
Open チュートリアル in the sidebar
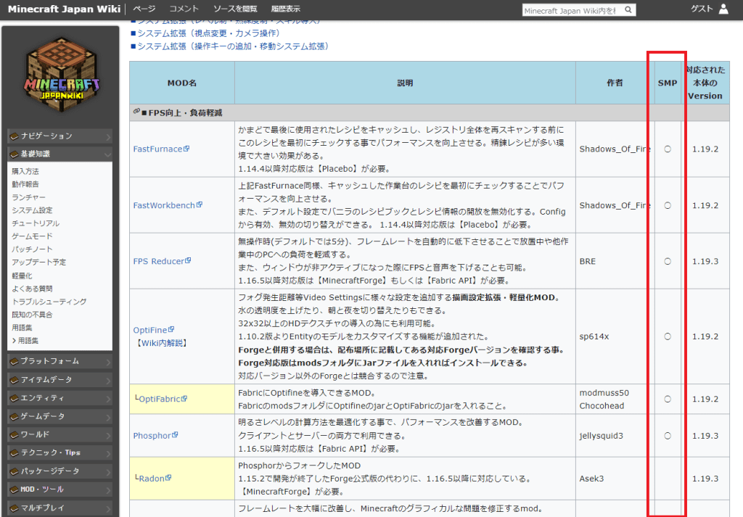pyautogui.click(x=36, y=223)
